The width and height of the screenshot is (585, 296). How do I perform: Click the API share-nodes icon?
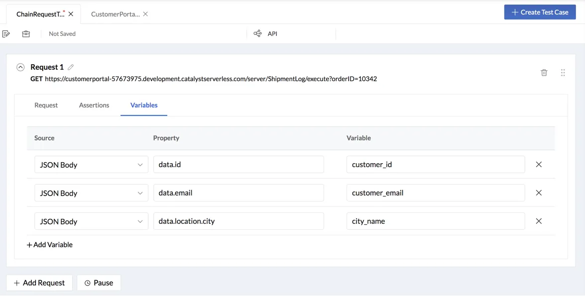click(x=257, y=33)
